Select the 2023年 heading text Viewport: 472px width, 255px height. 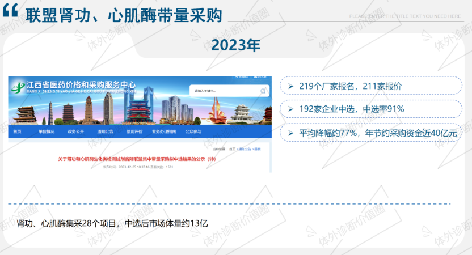click(x=235, y=46)
